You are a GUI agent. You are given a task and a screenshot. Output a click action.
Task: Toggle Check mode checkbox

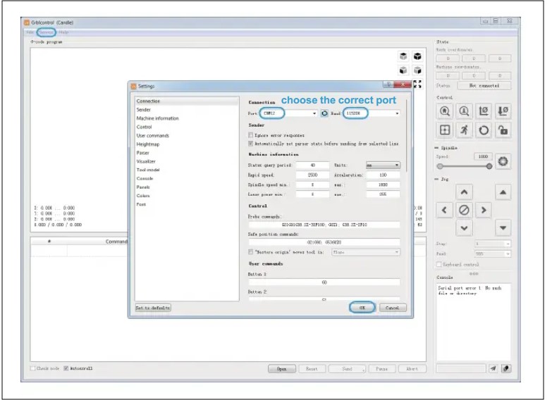point(33,368)
